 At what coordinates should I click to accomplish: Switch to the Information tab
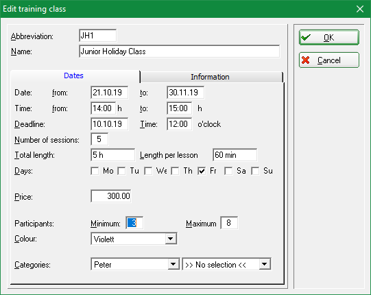210,77
